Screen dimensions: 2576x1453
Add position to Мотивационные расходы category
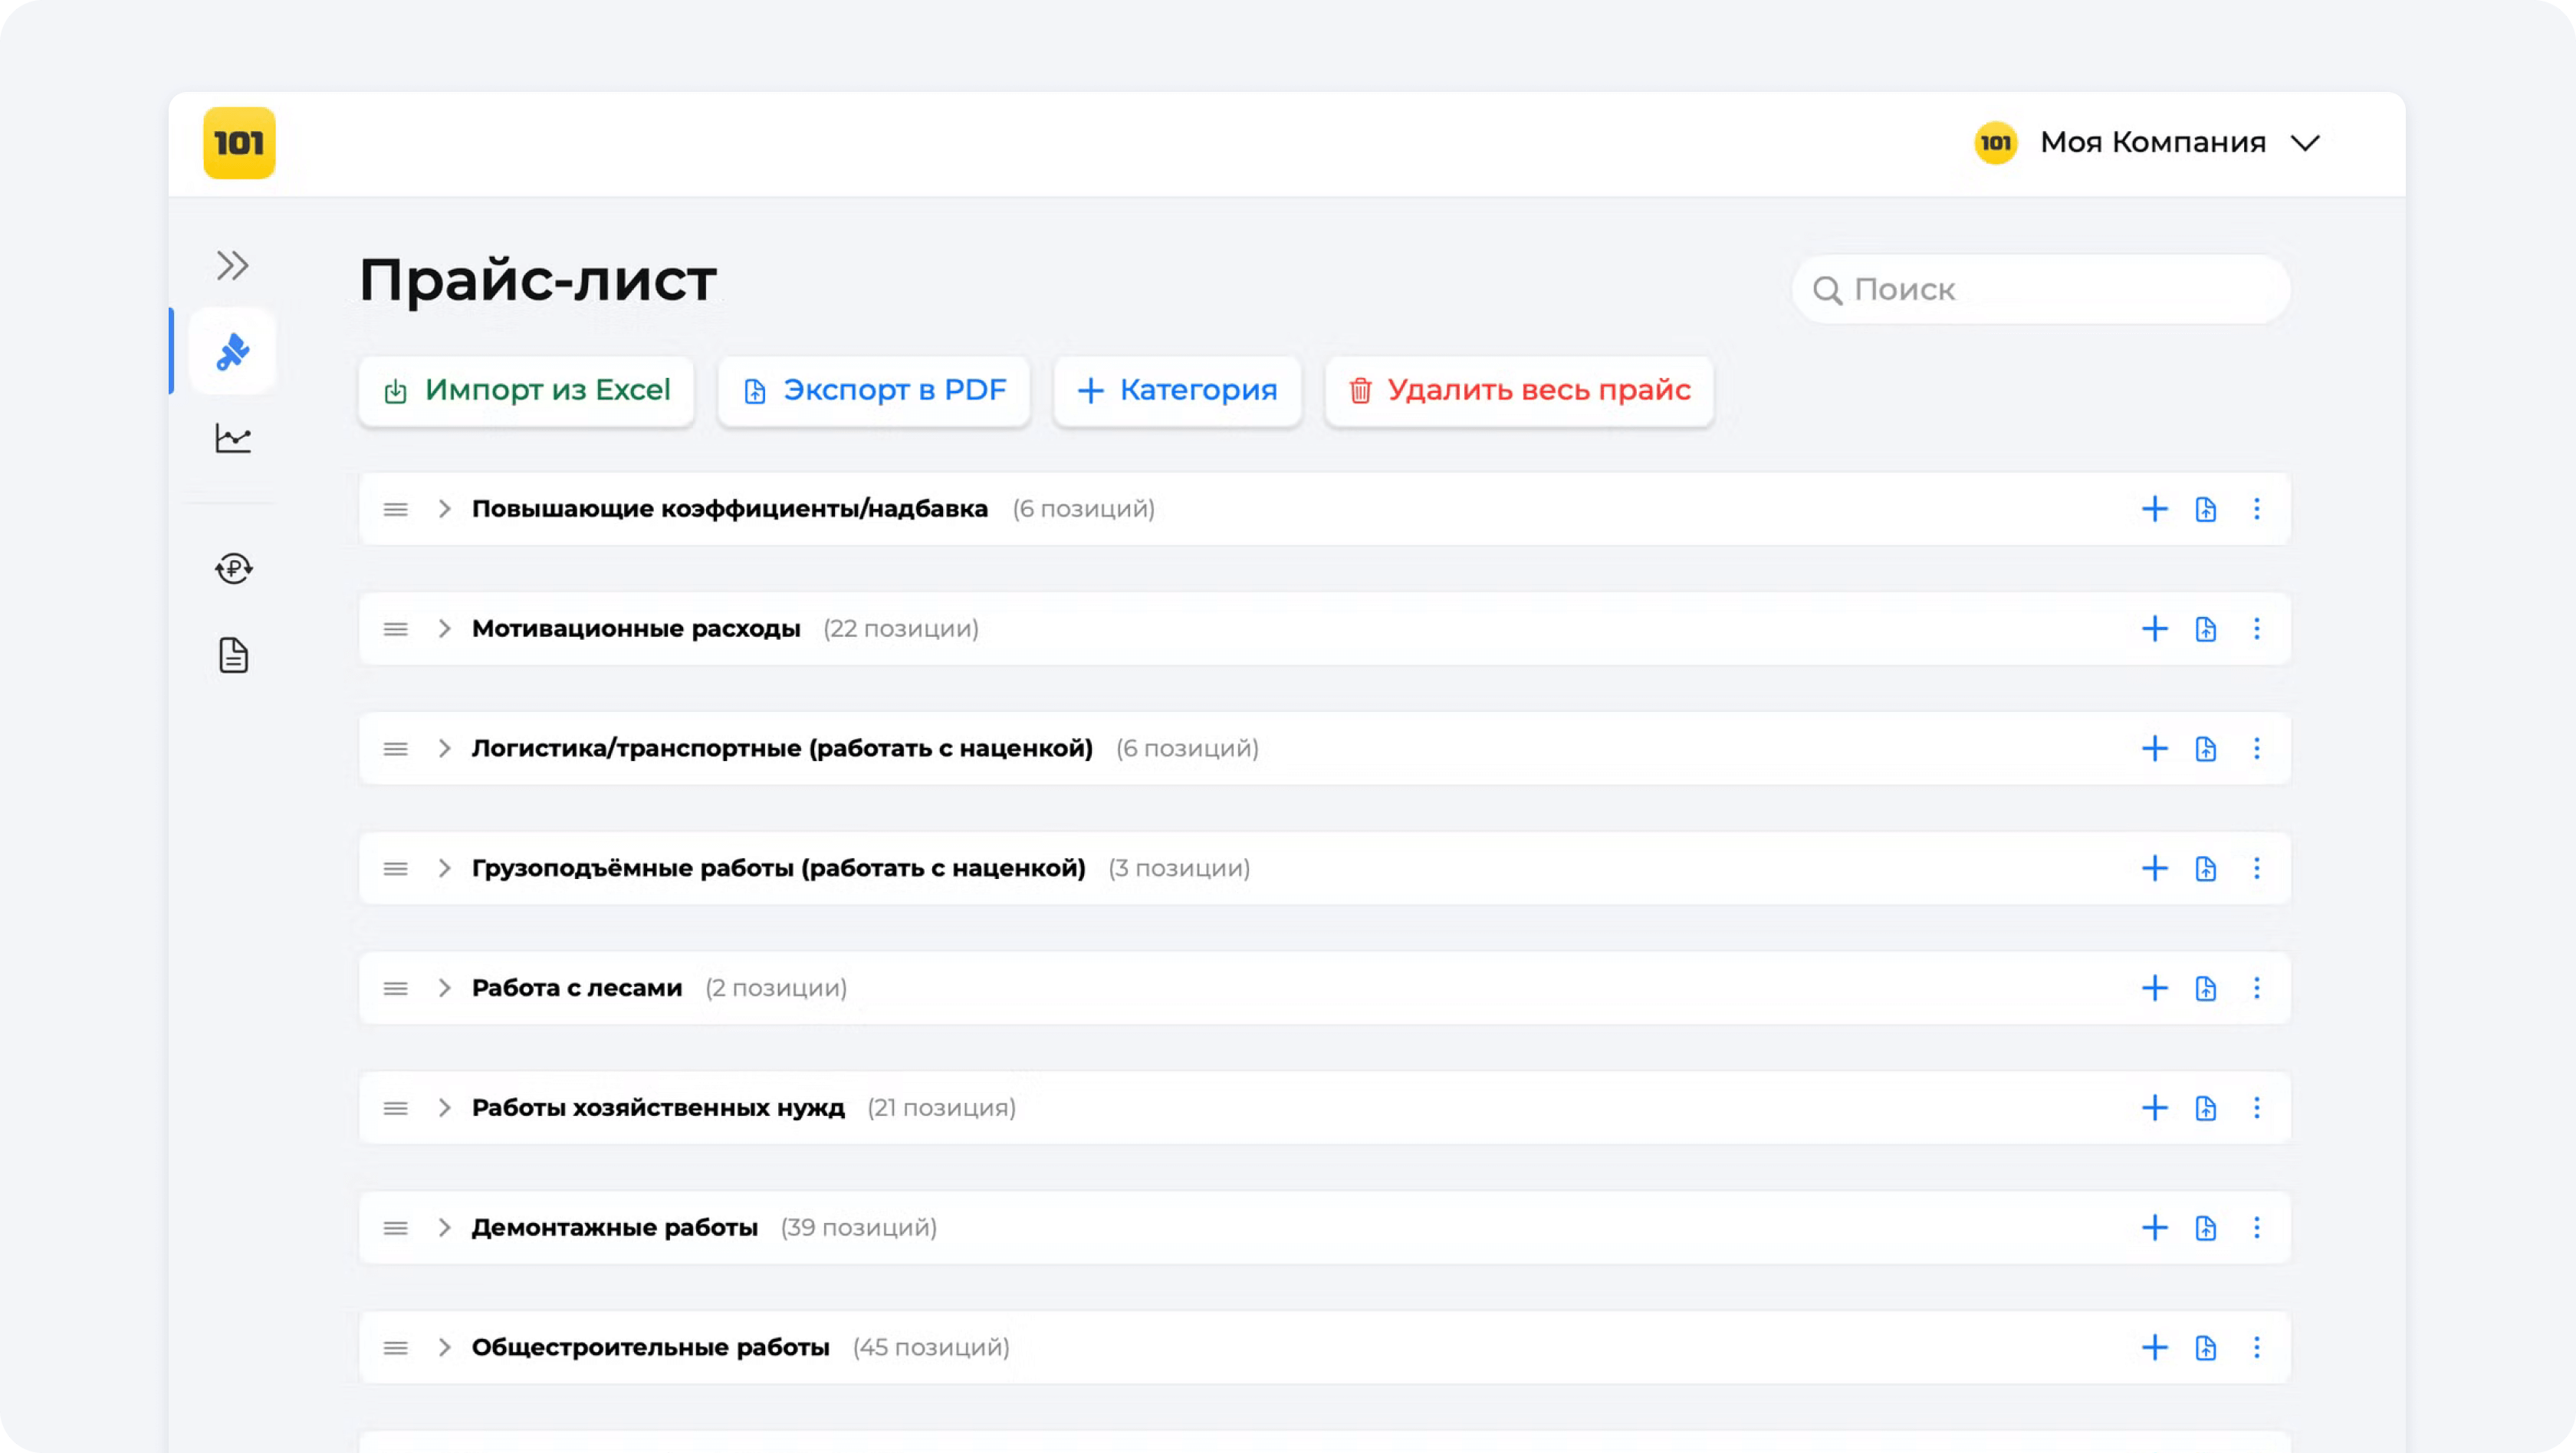coord(2154,628)
